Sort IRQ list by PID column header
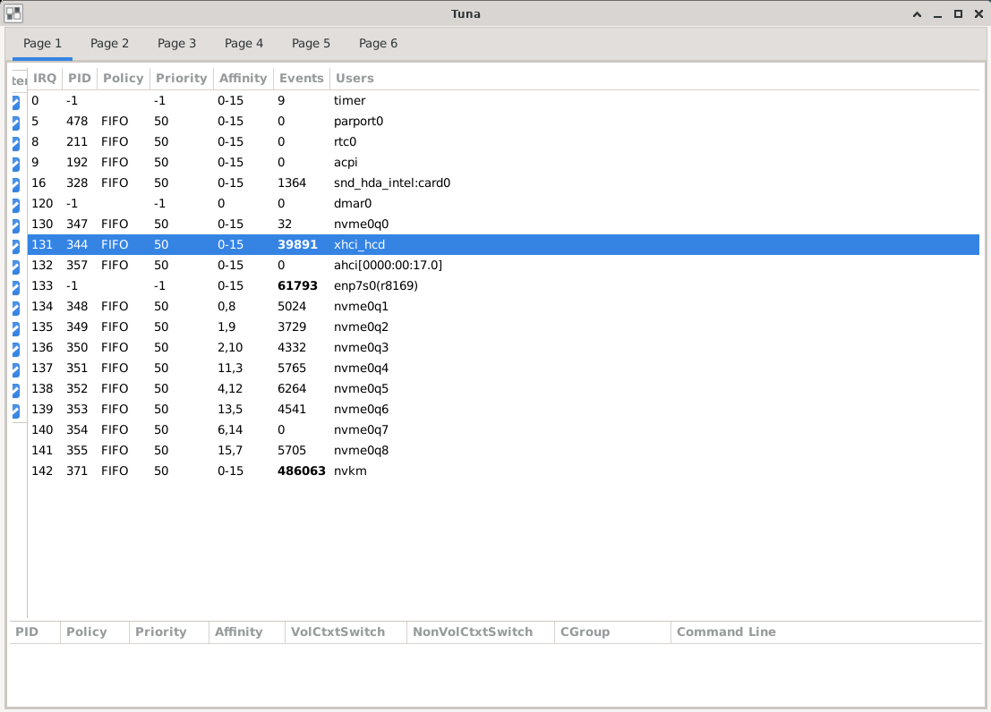991x712 pixels. click(x=80, y=79)
